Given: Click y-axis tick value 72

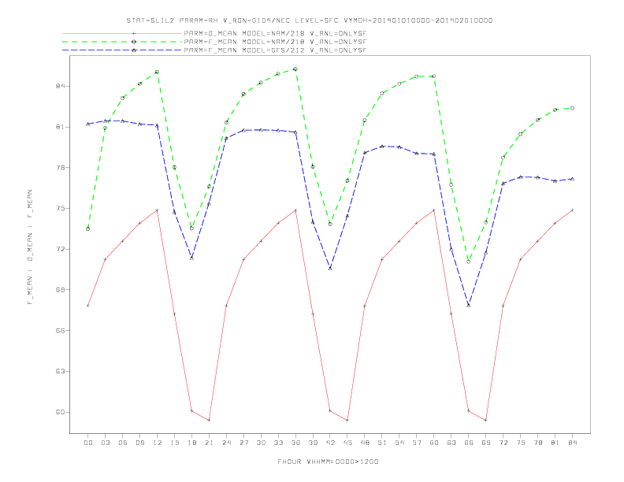Looking at the screenshot, I should coord(60,250).
